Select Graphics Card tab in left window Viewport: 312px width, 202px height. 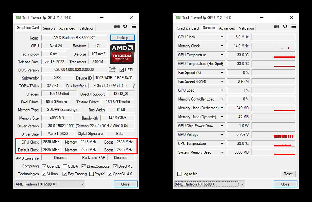28,28
